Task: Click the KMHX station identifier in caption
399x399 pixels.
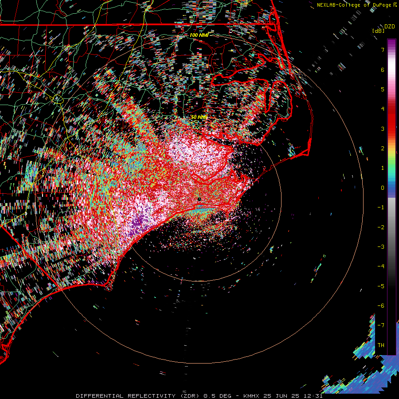Action: [251, 396]
